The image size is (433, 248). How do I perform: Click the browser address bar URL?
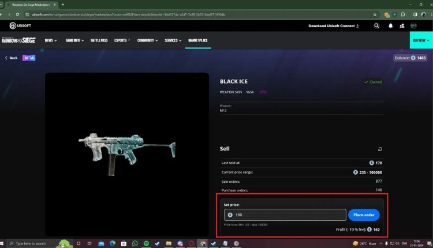click(128, 14)
